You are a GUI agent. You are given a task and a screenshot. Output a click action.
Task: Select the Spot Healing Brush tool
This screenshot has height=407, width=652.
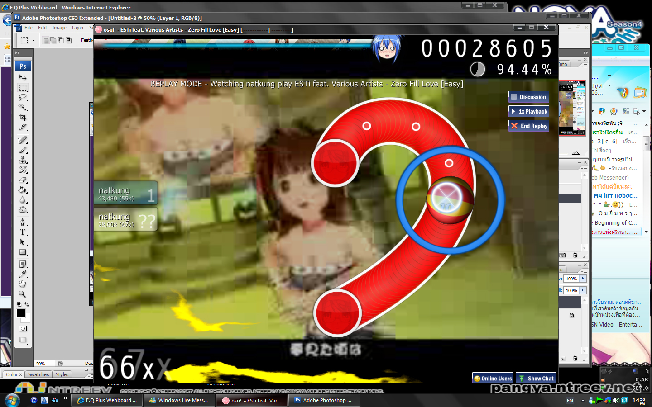pos(23,140)
